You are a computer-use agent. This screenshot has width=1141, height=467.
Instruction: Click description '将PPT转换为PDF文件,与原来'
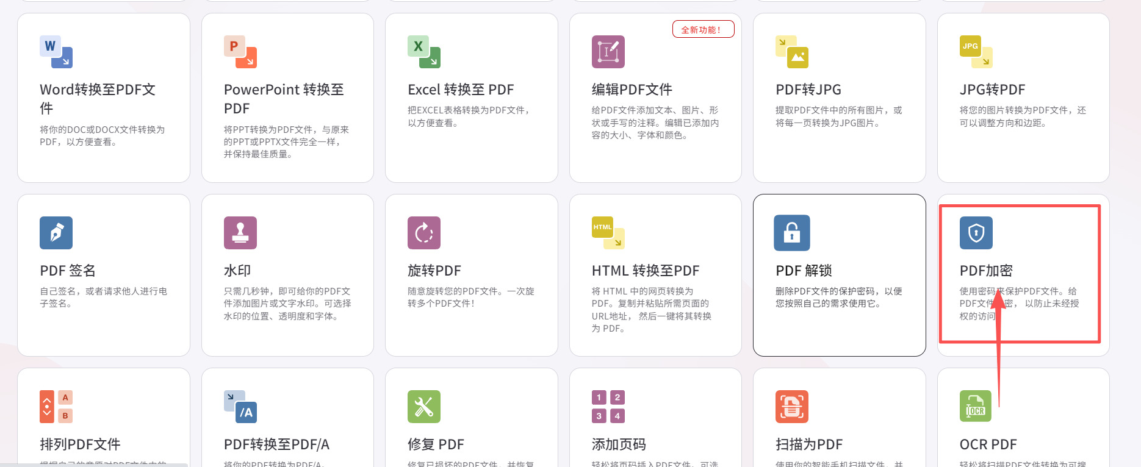pos(286,142)
